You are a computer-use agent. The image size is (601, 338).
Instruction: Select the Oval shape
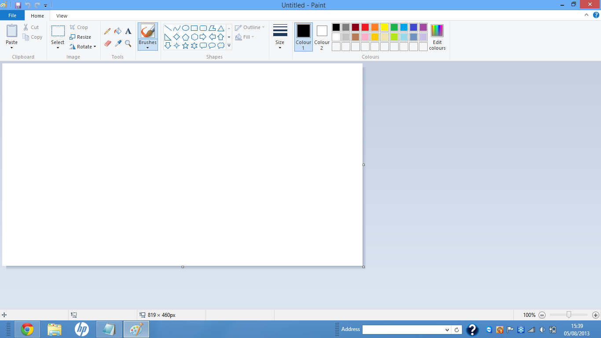[185, 27]
